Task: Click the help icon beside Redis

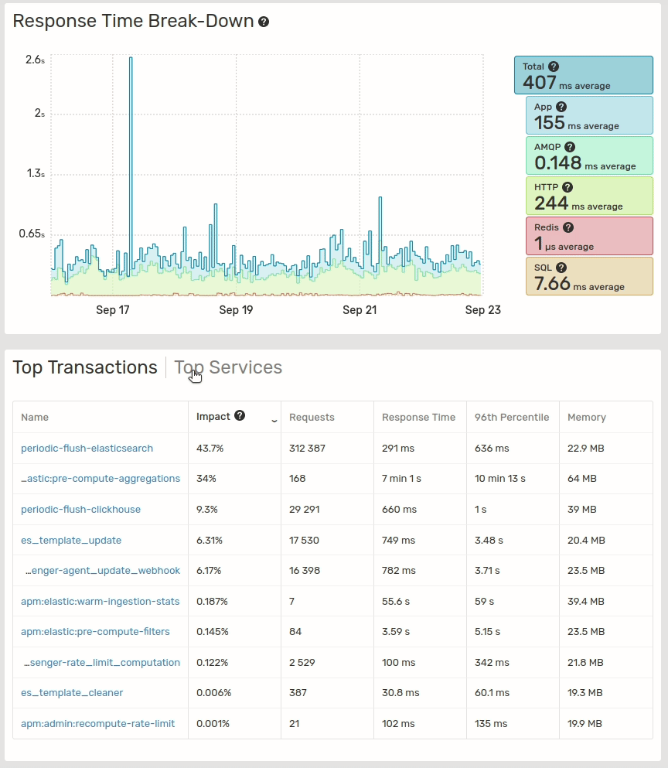Action: click(x=568, y=227)
